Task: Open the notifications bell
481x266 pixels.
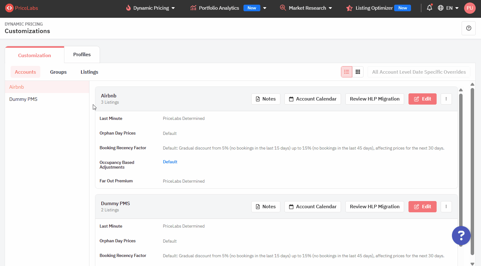Action: (x=429, y=8)
